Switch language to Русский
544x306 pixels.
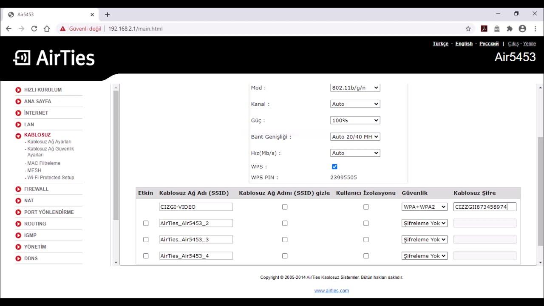coord(489,44)
